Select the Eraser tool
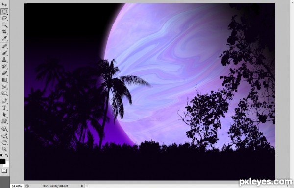 4,73
